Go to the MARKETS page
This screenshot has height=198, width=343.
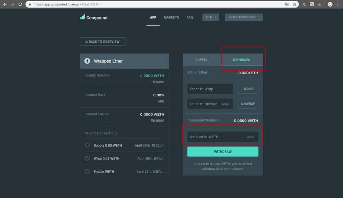(x=171, y=17)
